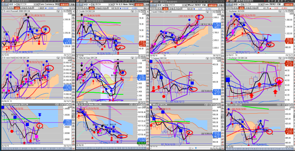Click the orange 실물연결 button in Wheat window
The height and width of the screenshot is (151, 295).
(212, 5)
